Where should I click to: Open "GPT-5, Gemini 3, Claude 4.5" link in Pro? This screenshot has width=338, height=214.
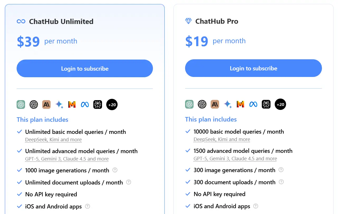click(x=235, y=159)
